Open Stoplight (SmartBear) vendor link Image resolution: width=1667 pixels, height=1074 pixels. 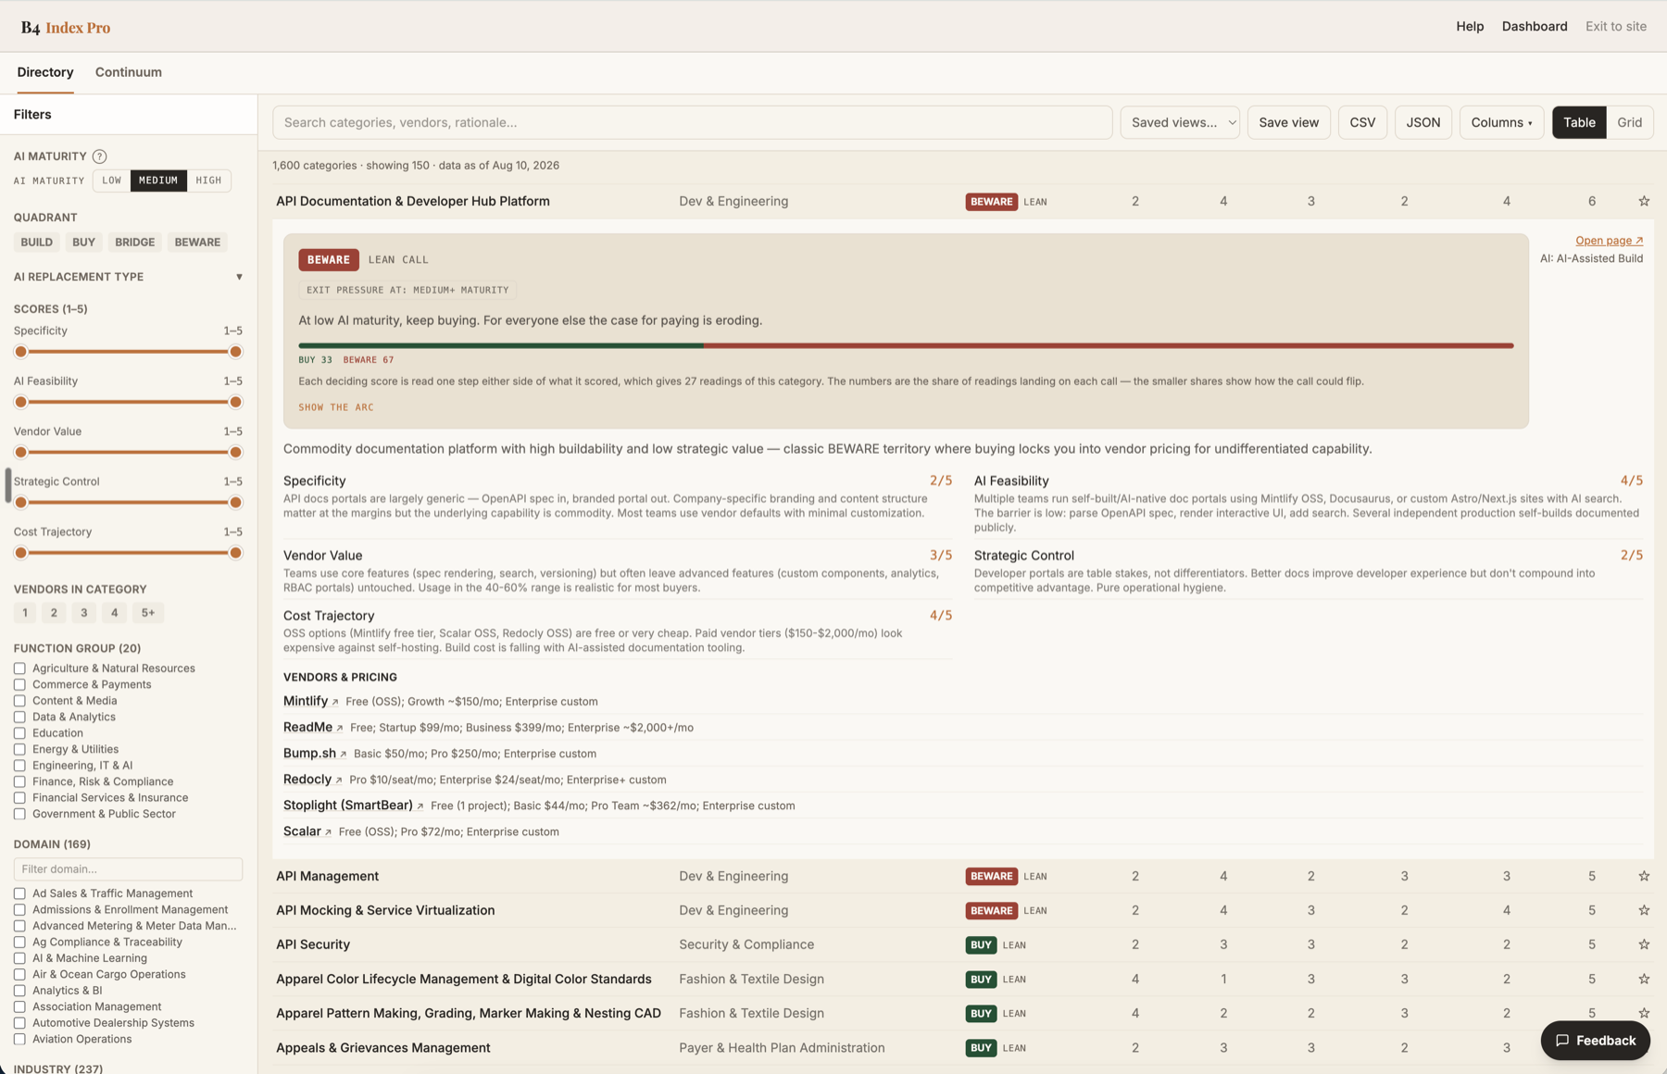click(x=354, y=805)
